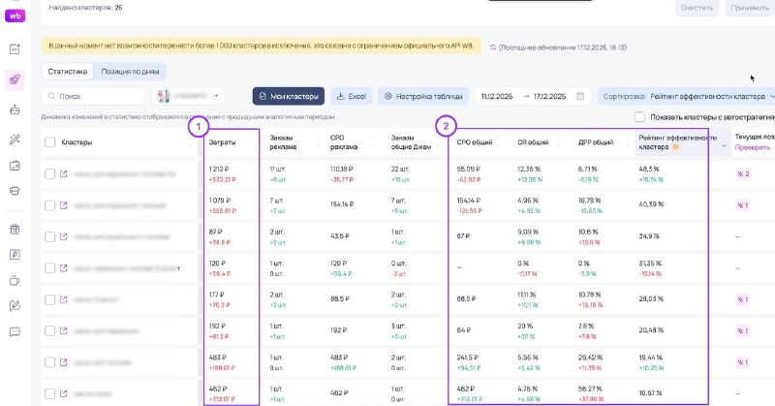Open the dropdown next to the search field

tap(189, 96)
